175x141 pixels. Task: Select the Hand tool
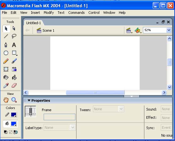pyautogui.click(x=6, y=100)
